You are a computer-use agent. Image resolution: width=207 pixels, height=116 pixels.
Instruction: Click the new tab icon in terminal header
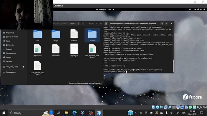click(106, 24)
